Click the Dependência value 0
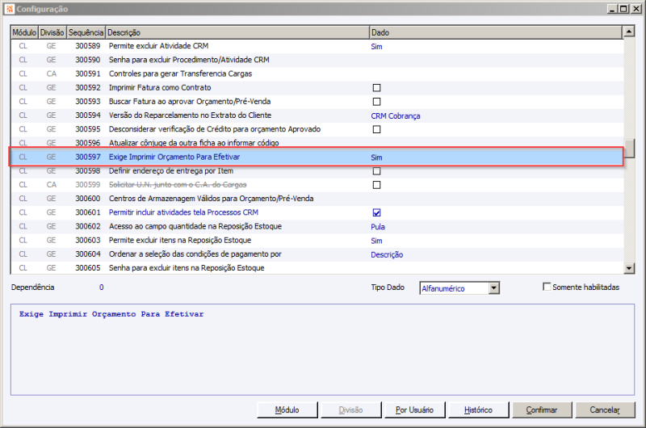 coord(102,287)
